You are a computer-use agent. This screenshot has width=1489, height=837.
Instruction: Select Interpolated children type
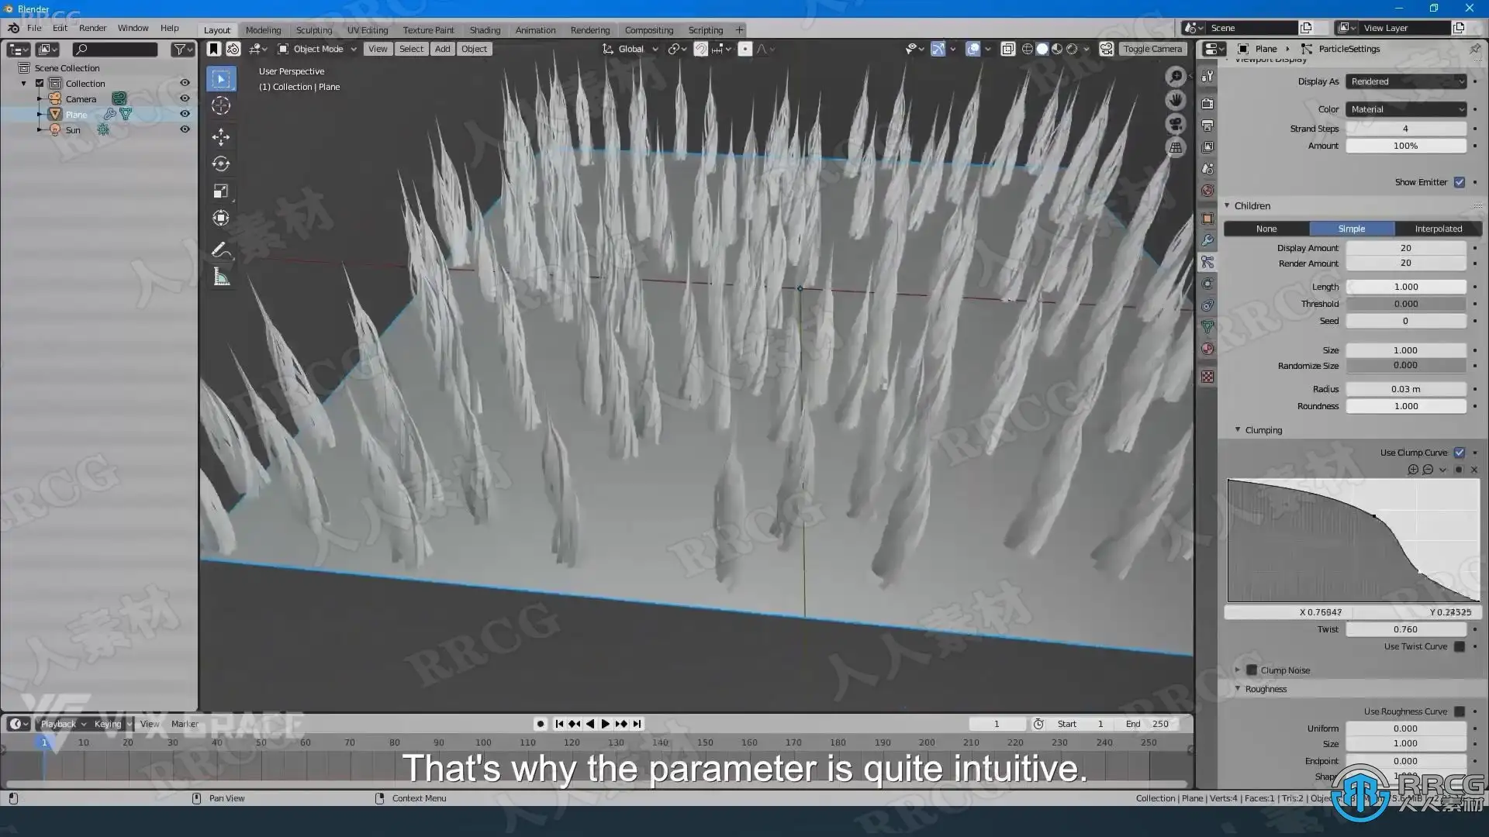[1438, 229]
